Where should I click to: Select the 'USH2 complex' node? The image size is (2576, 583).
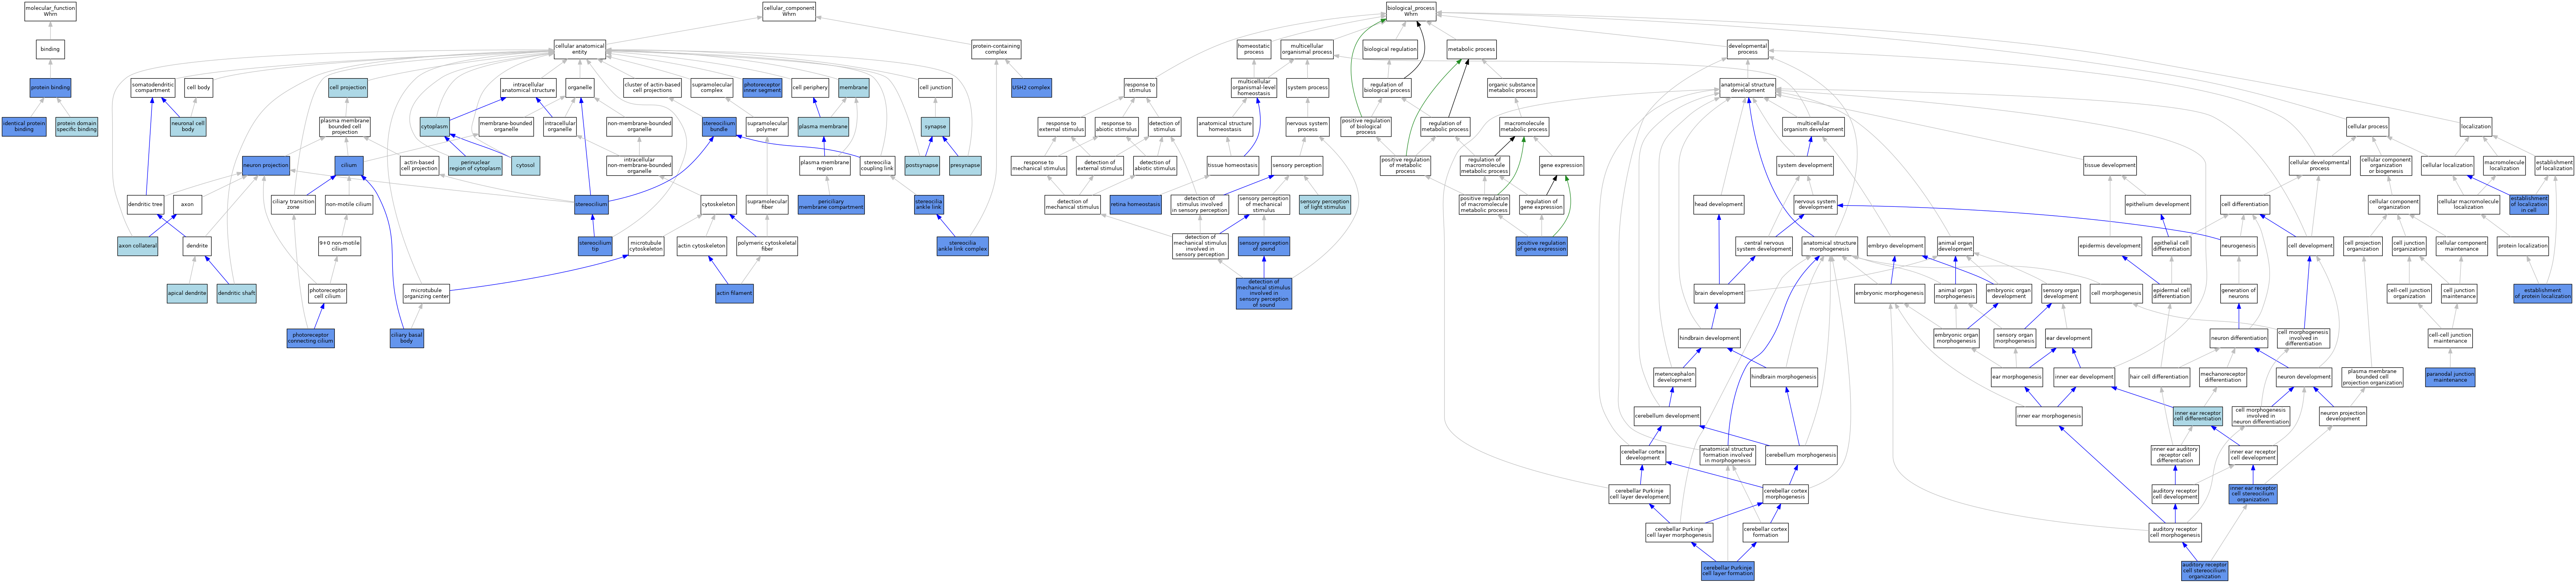(x=1031, y=87)
